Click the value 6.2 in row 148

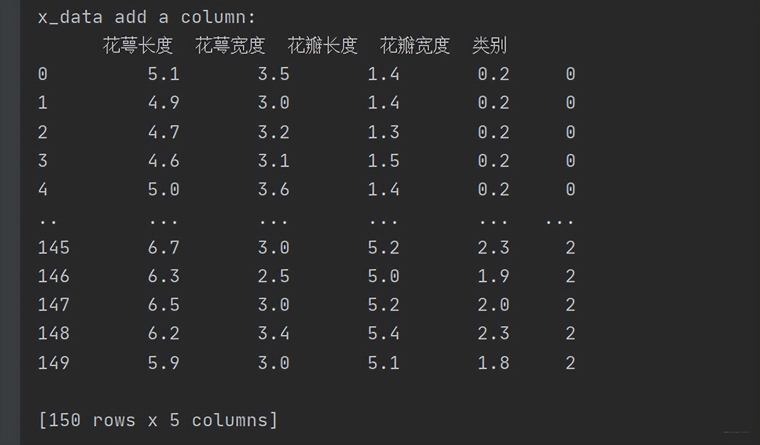pos(163,333)
